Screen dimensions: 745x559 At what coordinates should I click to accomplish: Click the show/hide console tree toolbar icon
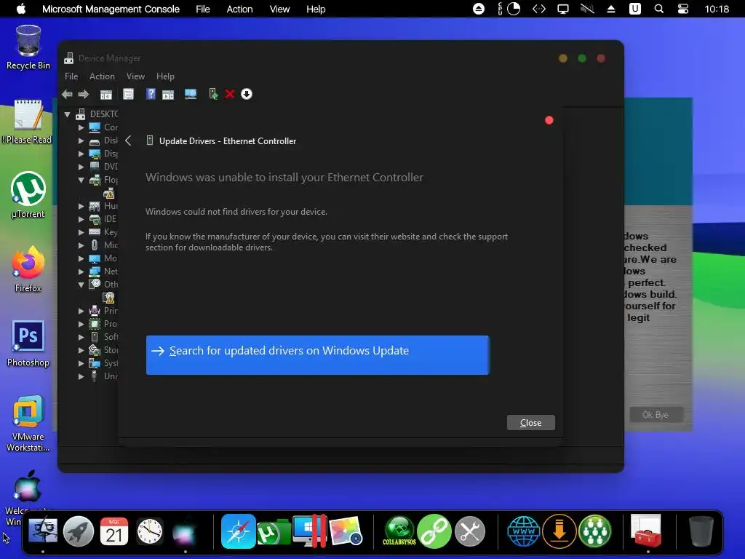106,94
